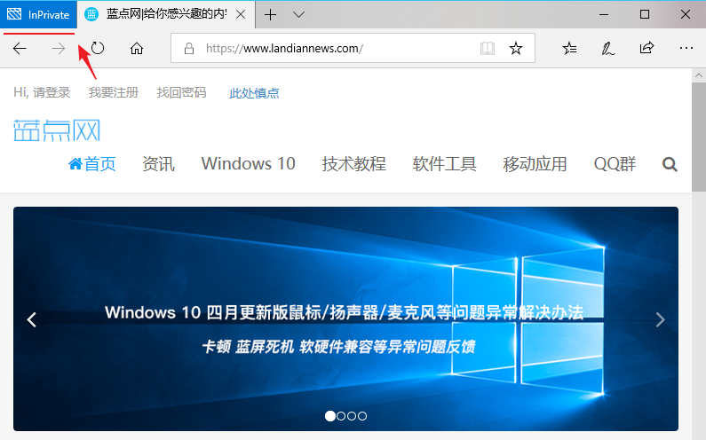Open the 软件工具 menu item
Screen dimensions: 706x440
click(x=444, y=164)
